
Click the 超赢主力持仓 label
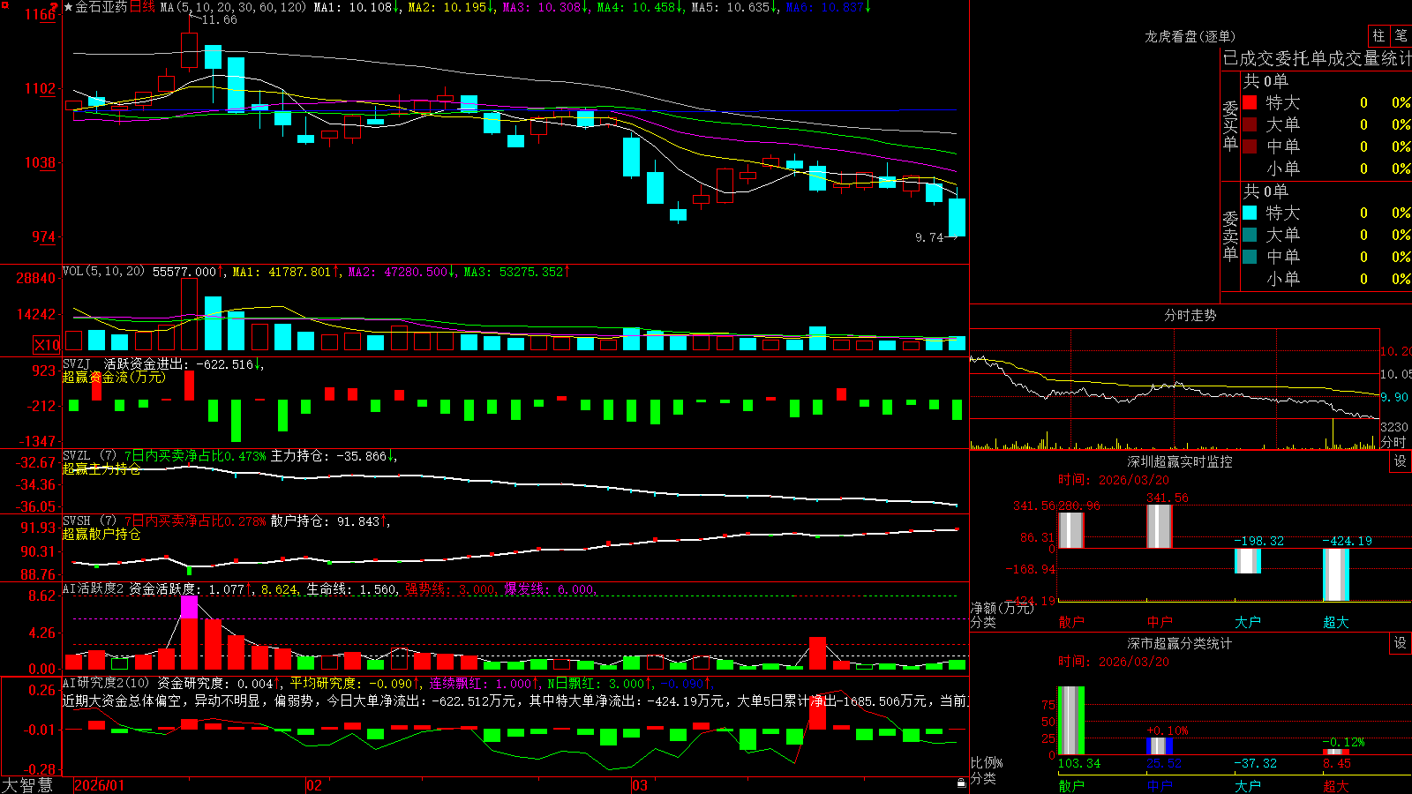(x=101, y=468)
